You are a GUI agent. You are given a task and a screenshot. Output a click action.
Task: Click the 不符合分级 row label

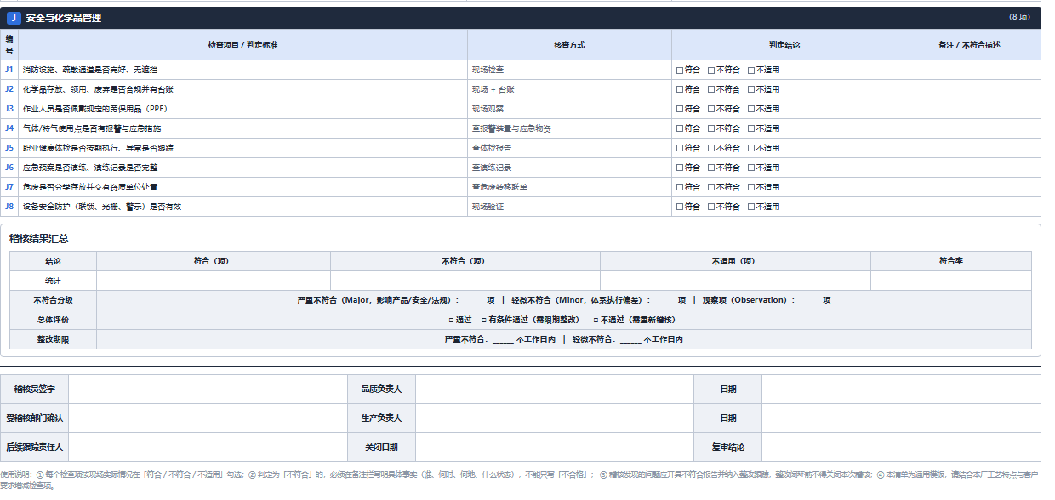(x=53, y=300)
